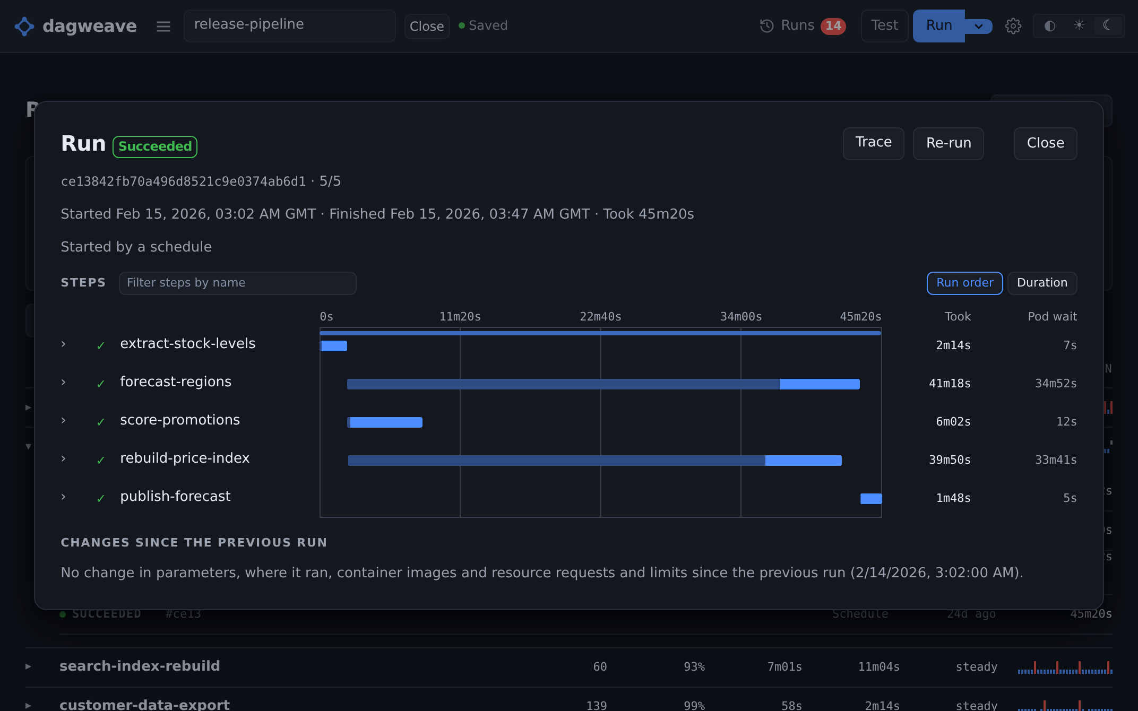Open the Runs history
This screenshot has width=1138, height=711.
point(803,25)
